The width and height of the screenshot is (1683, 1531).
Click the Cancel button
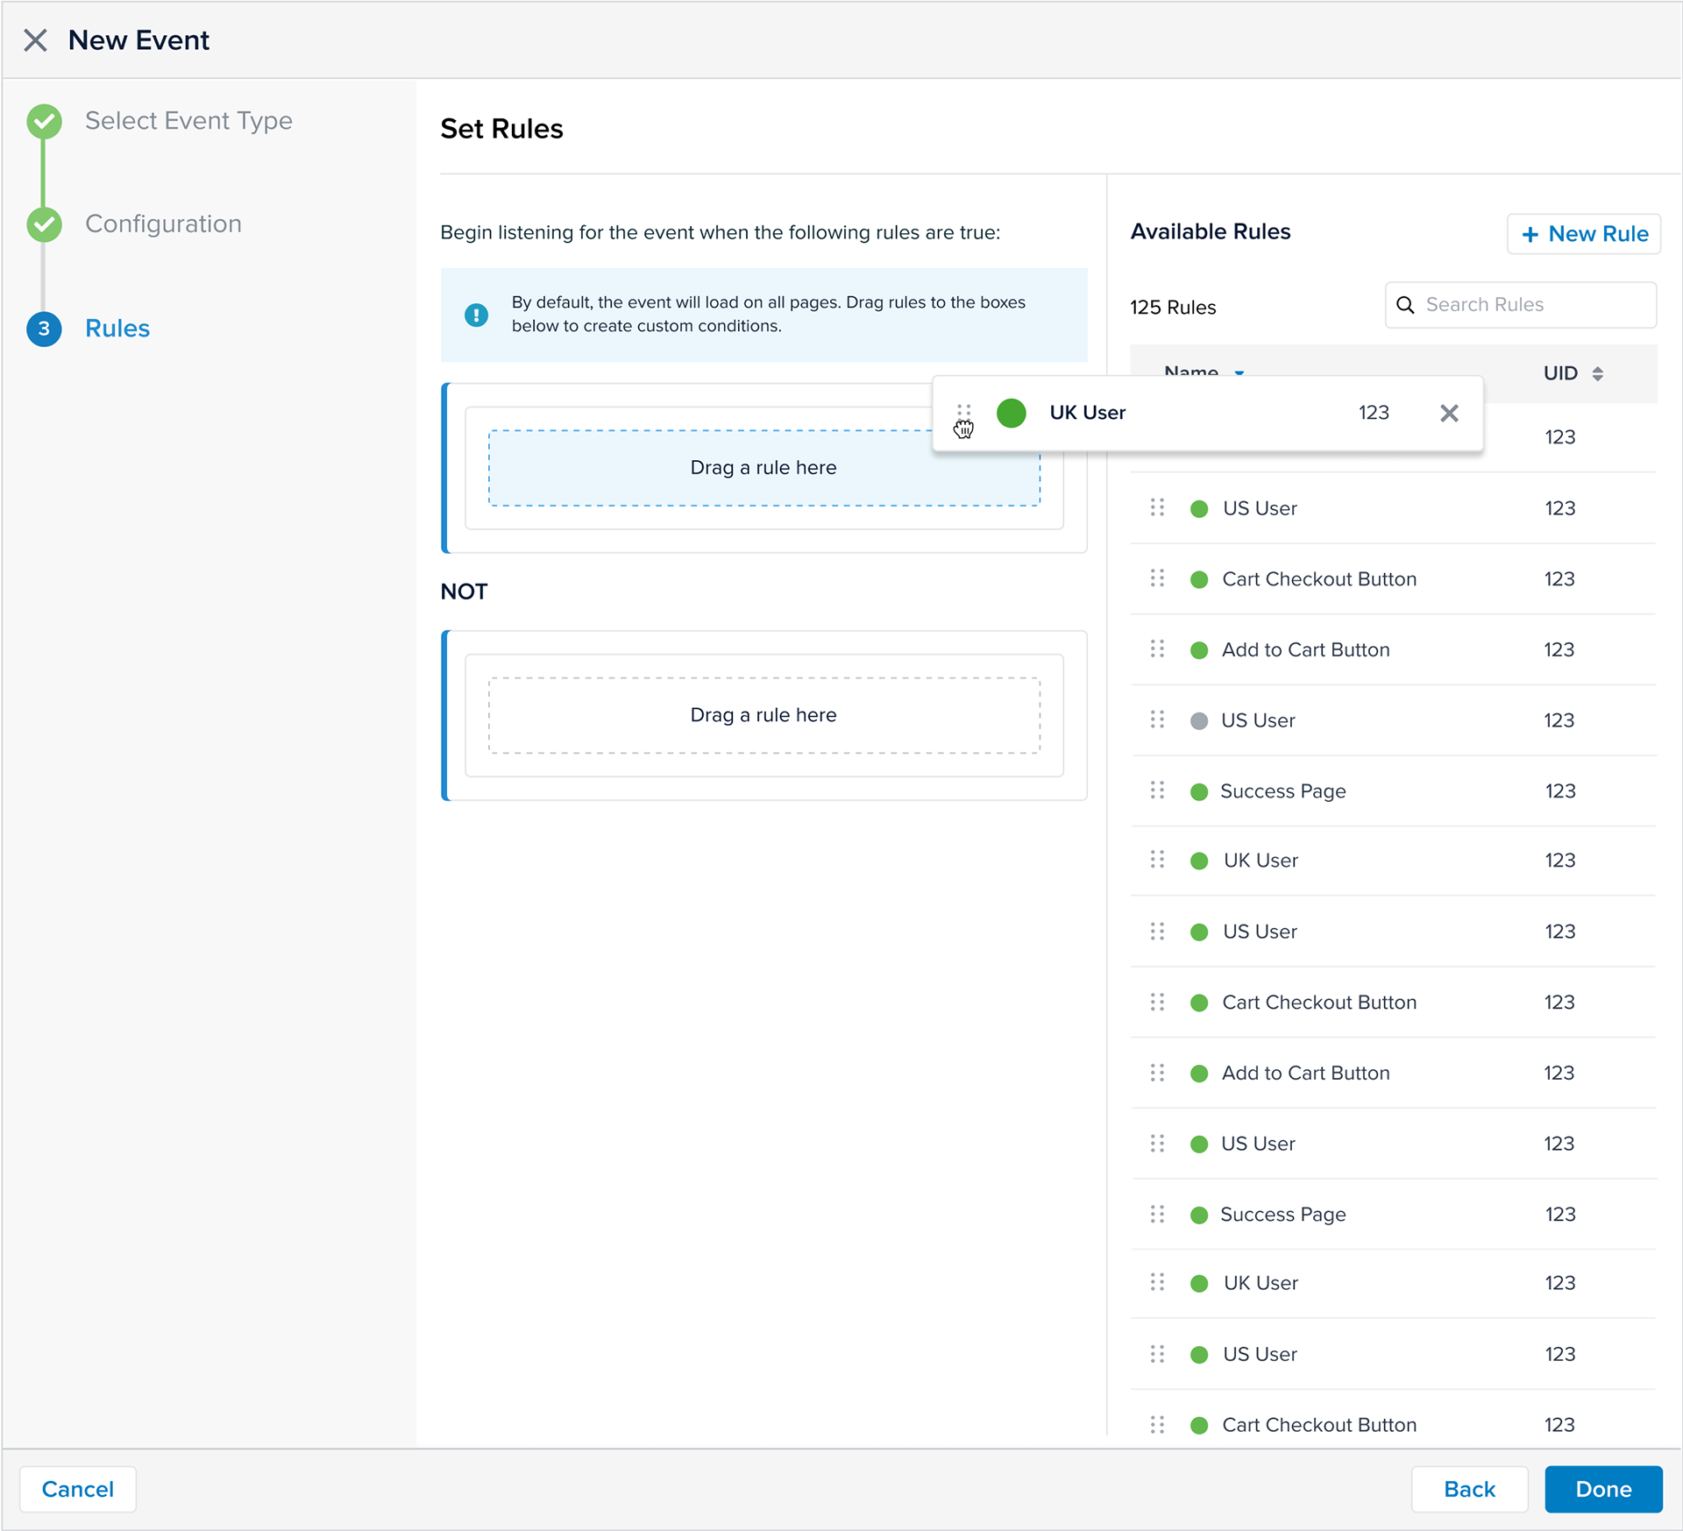[78, 1490]
